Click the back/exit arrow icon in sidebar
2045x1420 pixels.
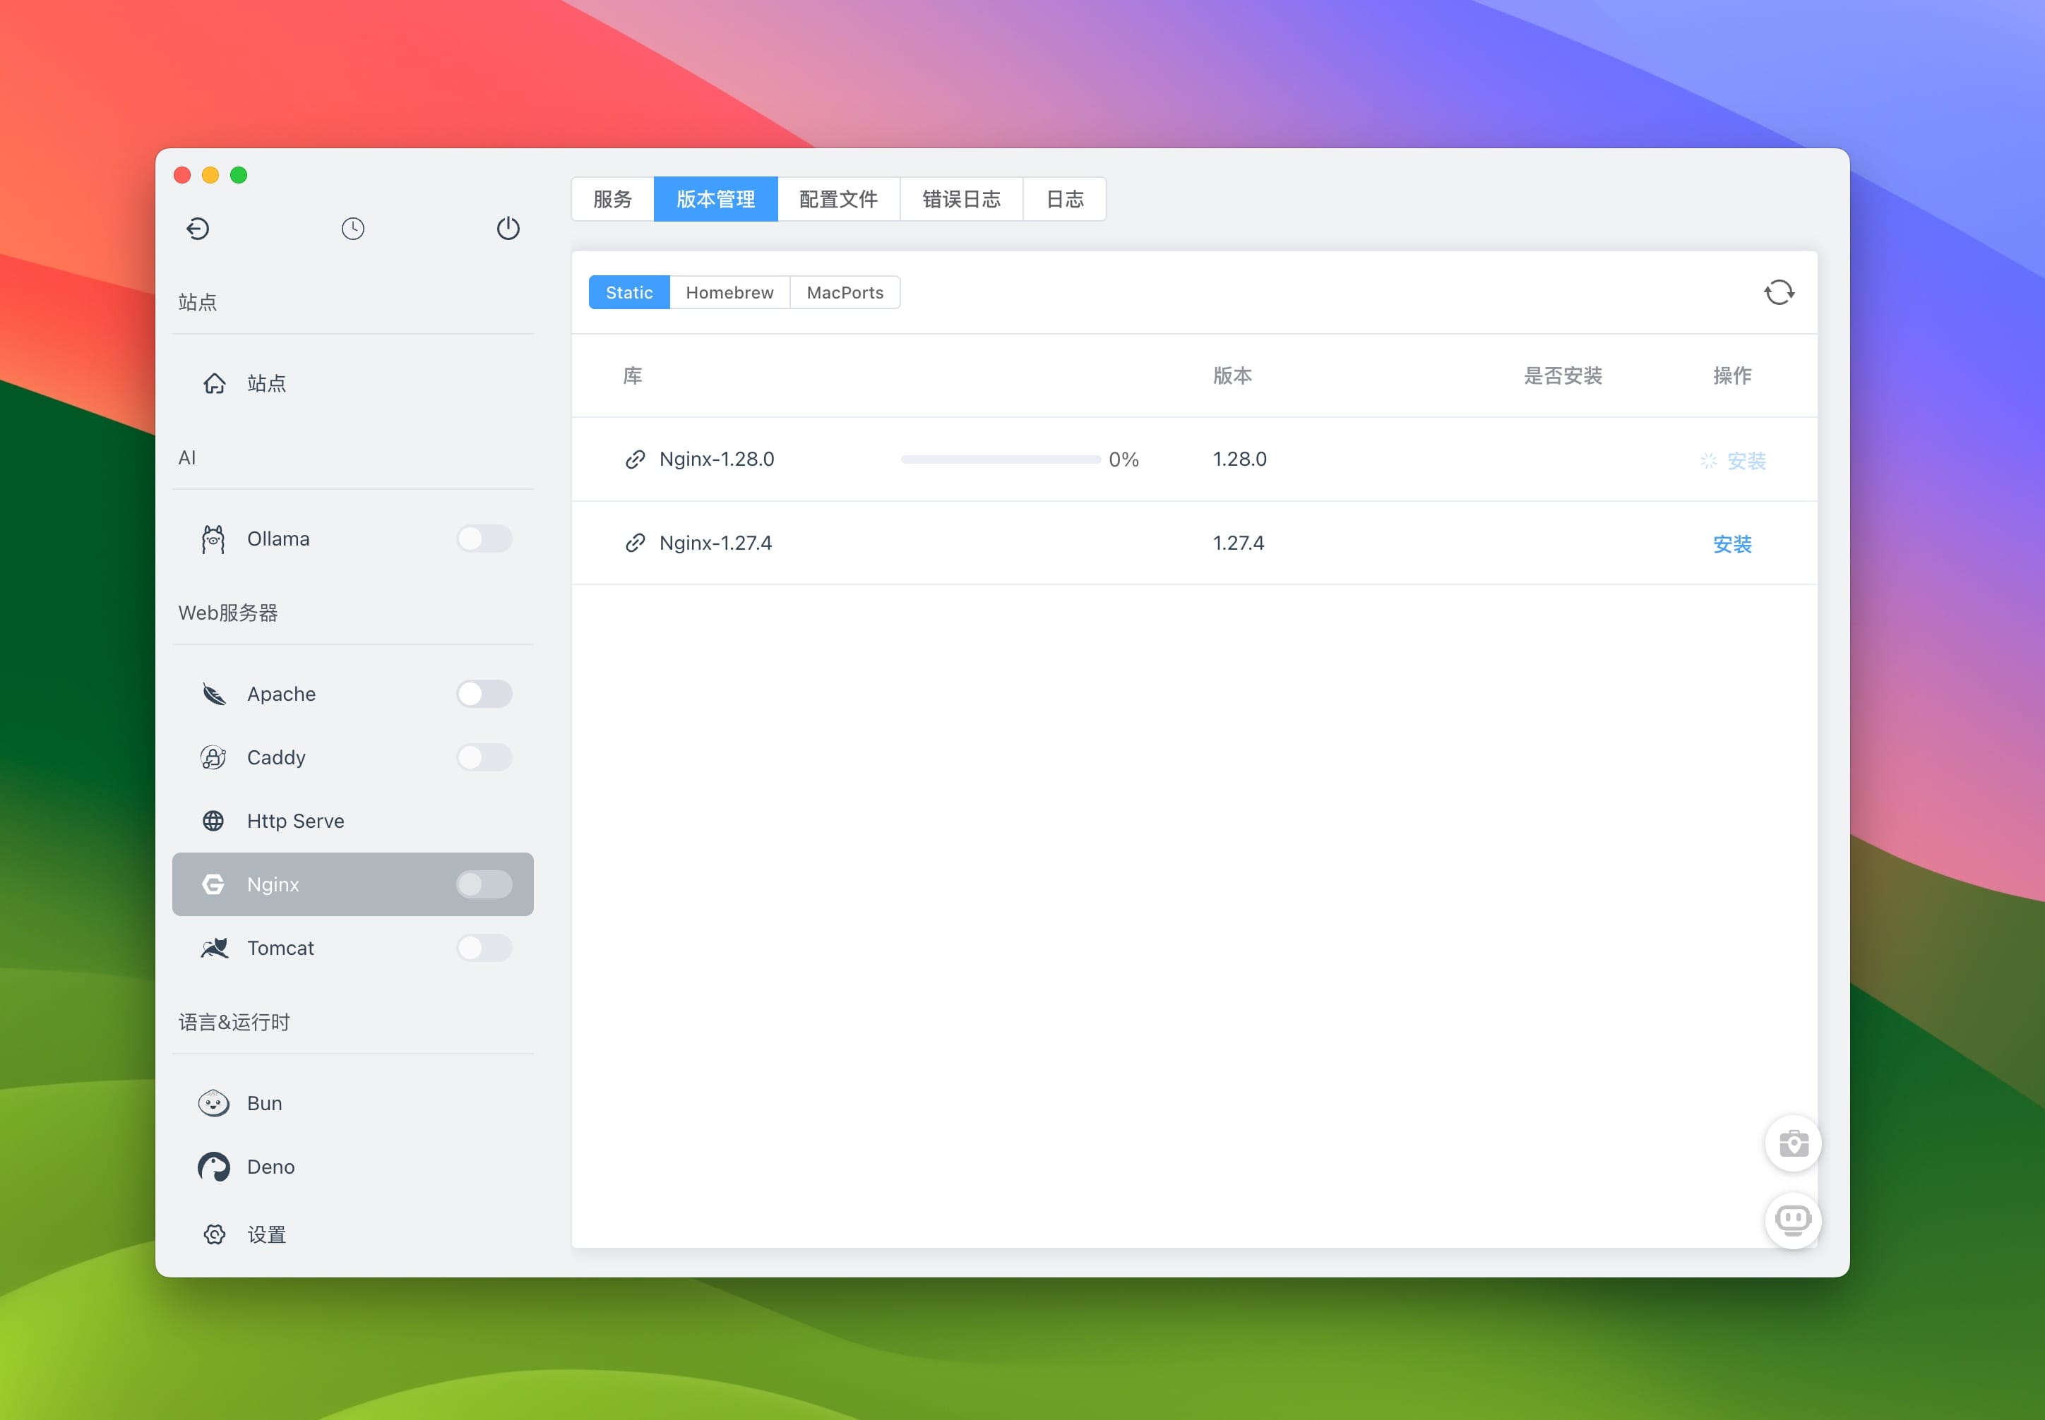tap(198, 229)
